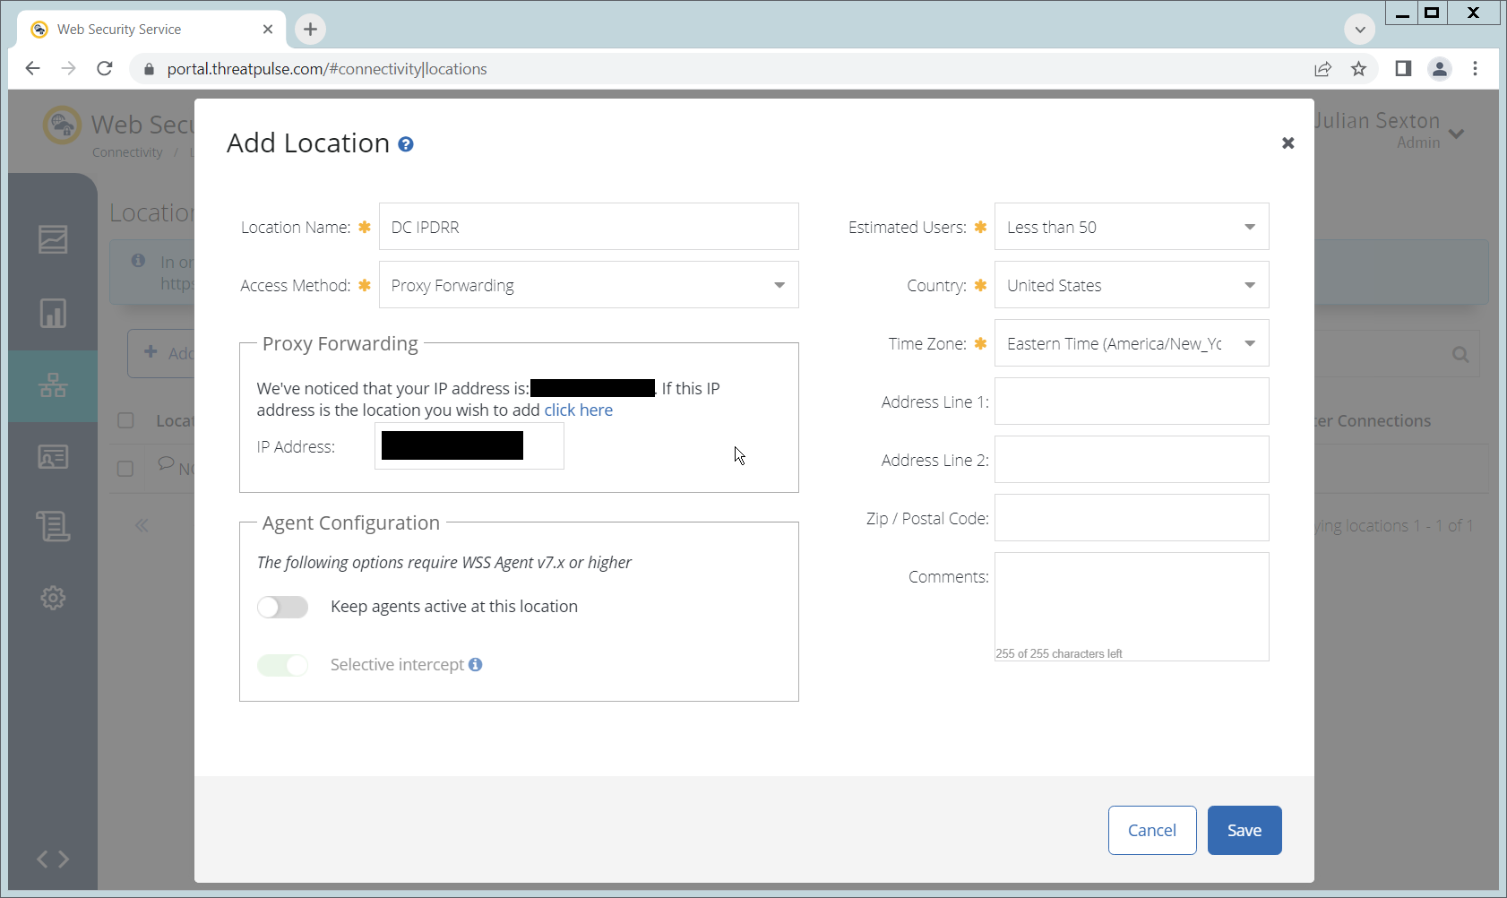The height and width of the screenshot is (898, 1507).
Task: Enable Keep agents active at this location
Action: pos(282,607)
